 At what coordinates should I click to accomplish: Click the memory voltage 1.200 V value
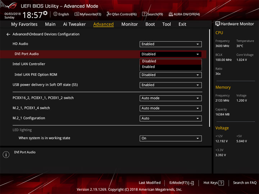point(242,101)
